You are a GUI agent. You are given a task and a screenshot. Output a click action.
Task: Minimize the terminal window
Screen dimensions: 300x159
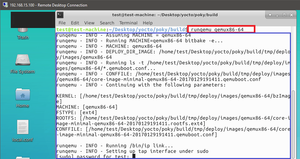point(278,15)
